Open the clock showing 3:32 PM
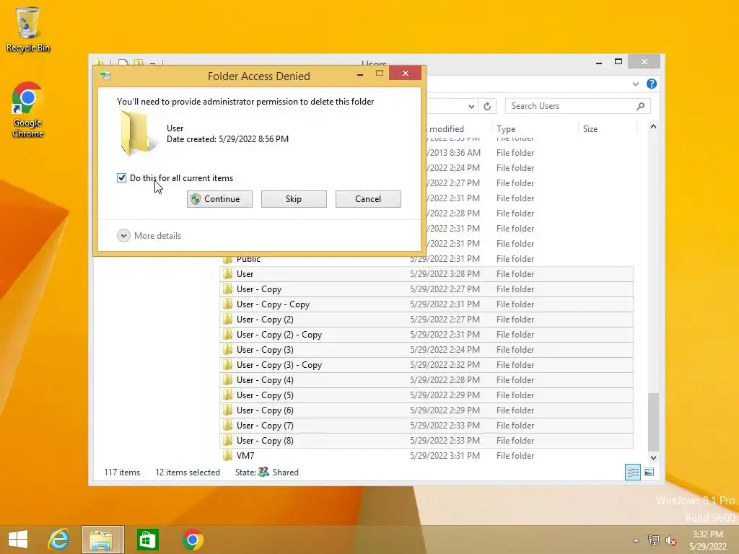739x554 pixels. pos(707,540)
